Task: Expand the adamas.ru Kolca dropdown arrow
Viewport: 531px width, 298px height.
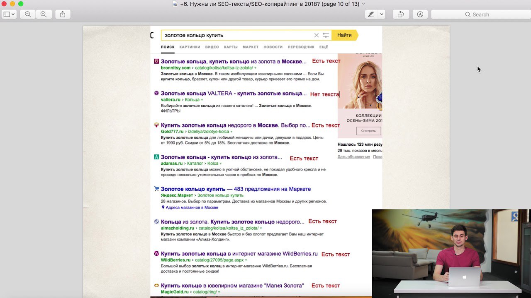Action: pyautogui.click(x=221, y=164)
